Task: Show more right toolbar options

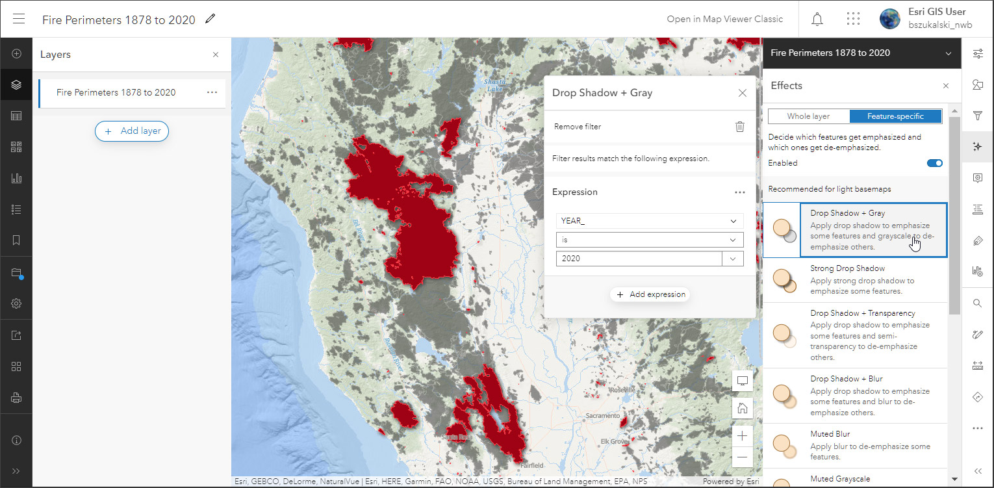Action: pyautogui.click(x=978, y=428)
